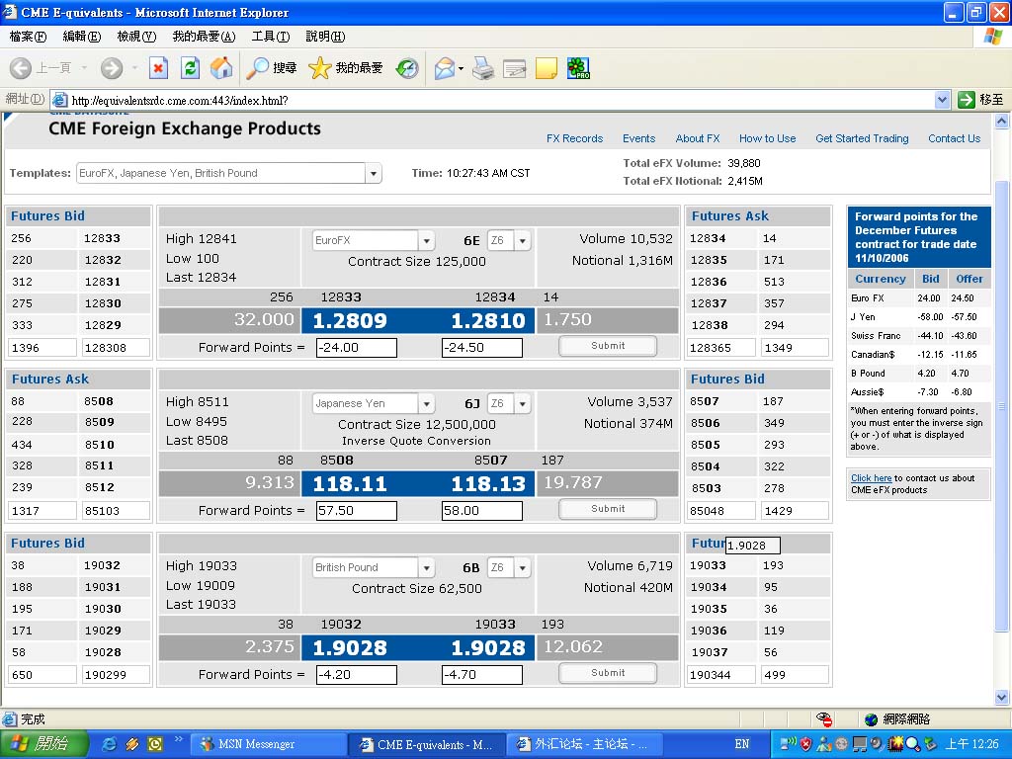The height and width of the screenshot is (759, 1012).
Task: Open the Favorites menu
Action: (204, 37)
